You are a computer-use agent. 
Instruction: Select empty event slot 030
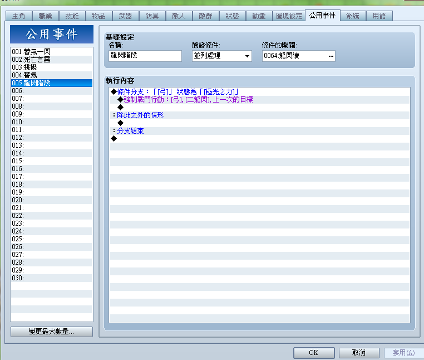pos(52,278)
